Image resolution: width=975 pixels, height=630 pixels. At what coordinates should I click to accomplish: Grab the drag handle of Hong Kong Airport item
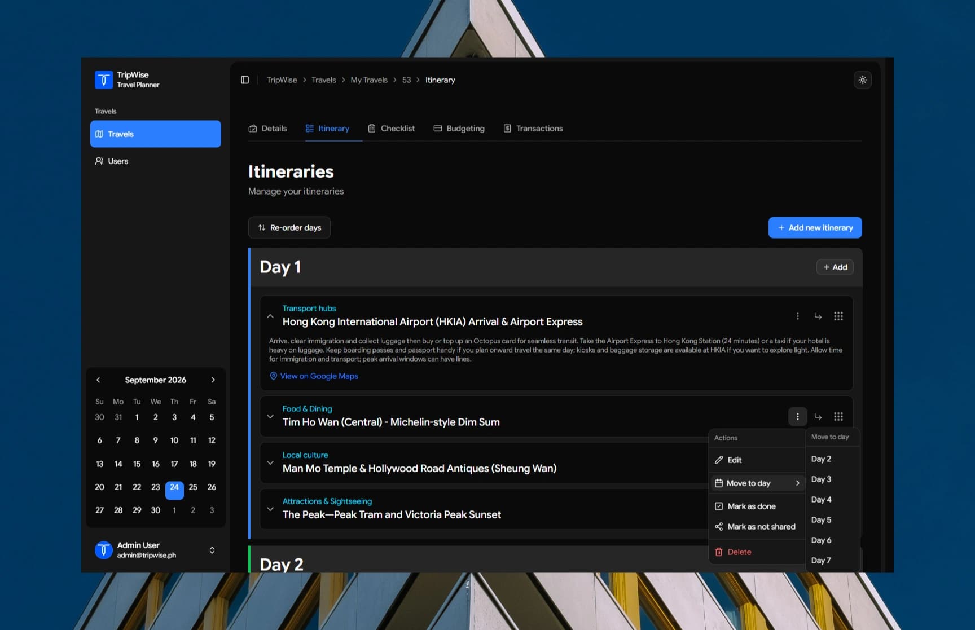tap(838, 316)
